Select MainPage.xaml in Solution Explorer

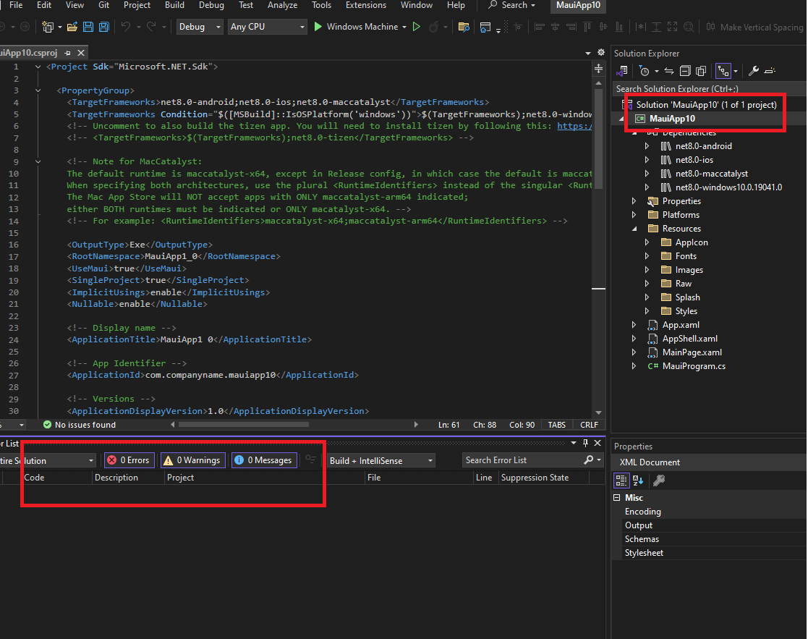692,352
